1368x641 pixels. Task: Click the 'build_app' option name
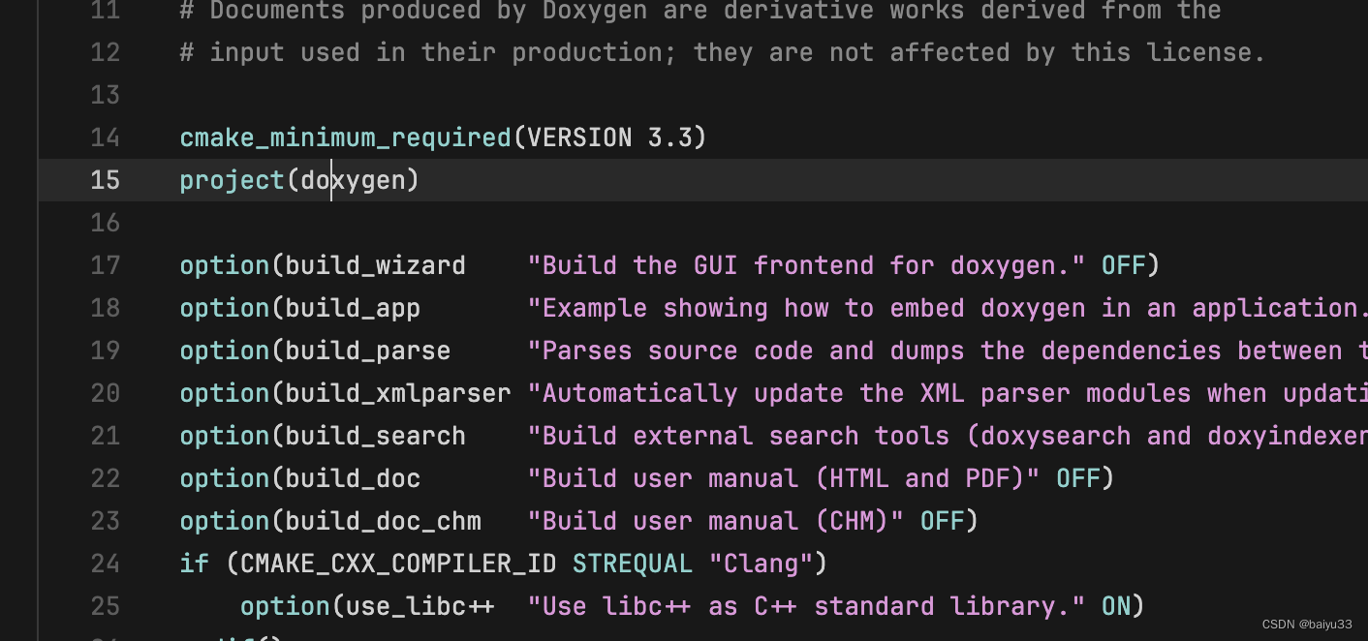click(353, 308)
